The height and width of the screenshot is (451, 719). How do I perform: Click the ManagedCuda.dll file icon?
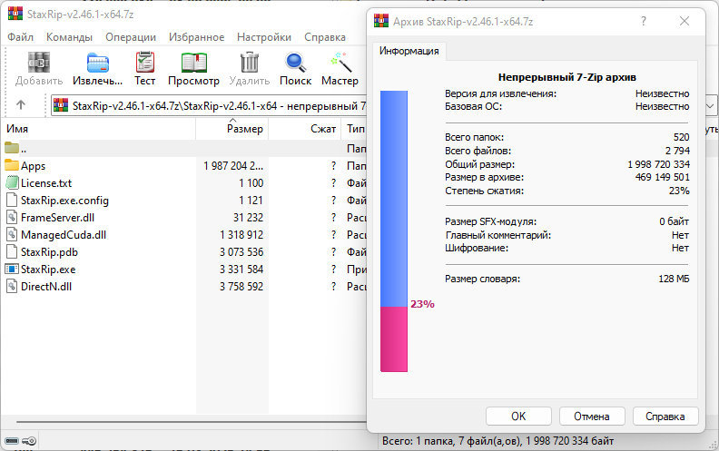click(x=12, y=234)
